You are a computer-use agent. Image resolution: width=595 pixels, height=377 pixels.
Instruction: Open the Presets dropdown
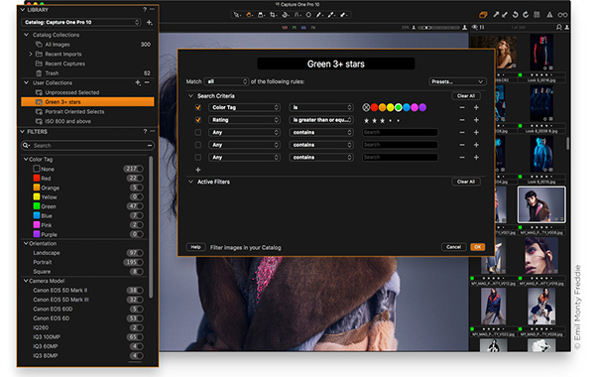click(457, 81)
